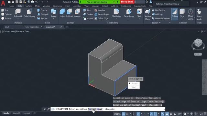Choose Accept in the option popup
207x116 pixels.
tap(134, 83)
